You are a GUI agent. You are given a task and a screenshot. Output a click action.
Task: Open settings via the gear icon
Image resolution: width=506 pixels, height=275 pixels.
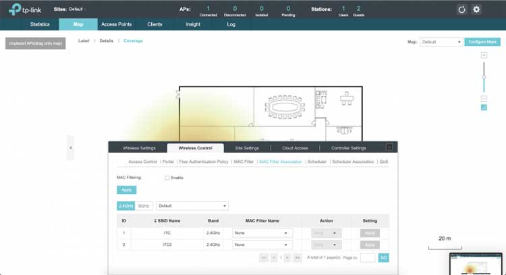click(476, 9)
